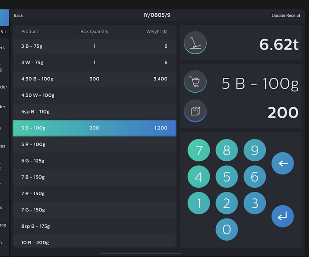Click the box quantity icon
The height and width of the screenshot is (257, 309).
tap(195, 111)
